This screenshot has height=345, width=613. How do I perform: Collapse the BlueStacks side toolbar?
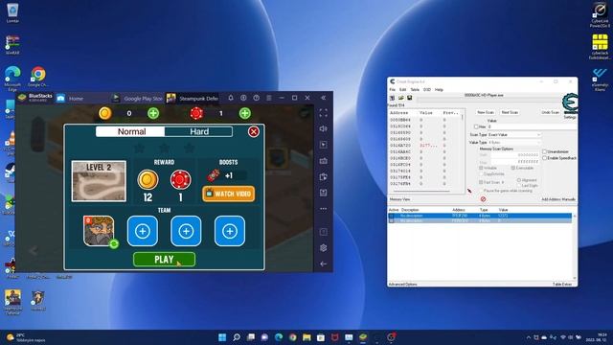click(x=324, y=98)
